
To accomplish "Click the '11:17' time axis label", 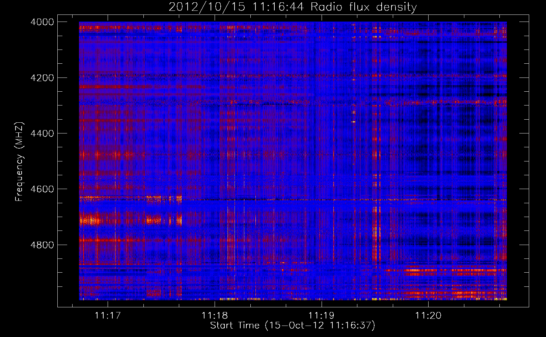I will click(x=108, y=316).
